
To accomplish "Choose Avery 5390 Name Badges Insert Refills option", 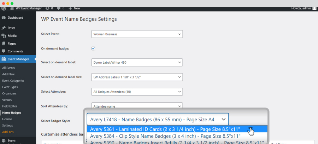I will pyautogui.click(x=177, y=142).
